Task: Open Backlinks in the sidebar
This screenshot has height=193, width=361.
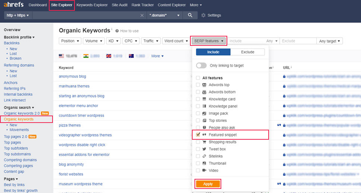Action: [12, 43]
